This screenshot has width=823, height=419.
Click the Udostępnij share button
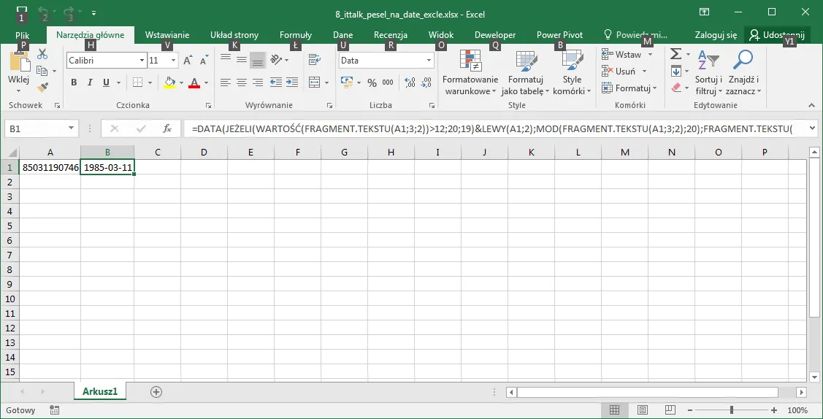(x=777, y=35)
